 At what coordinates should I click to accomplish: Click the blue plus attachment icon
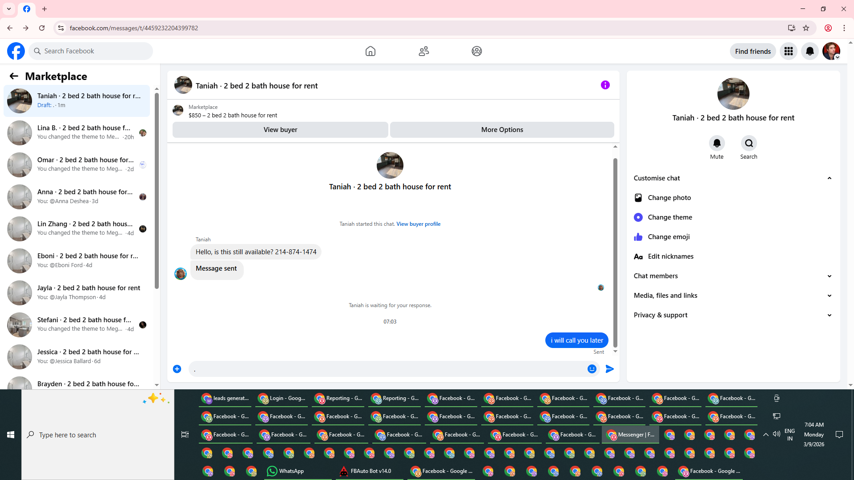click(177, 369)
